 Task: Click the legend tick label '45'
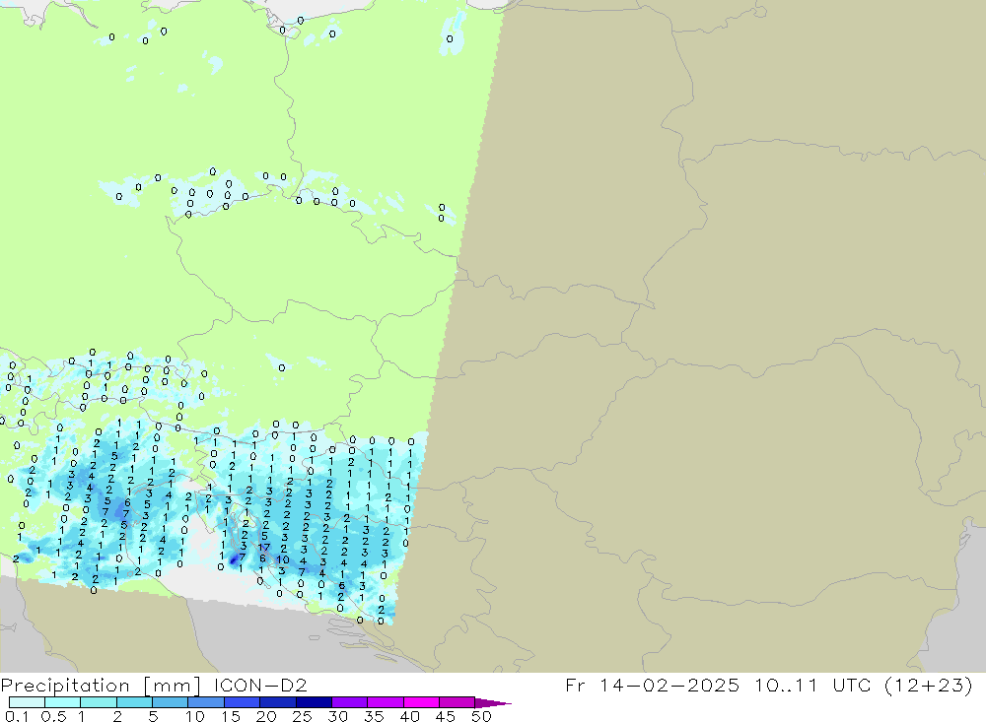[x=446, y=716]
